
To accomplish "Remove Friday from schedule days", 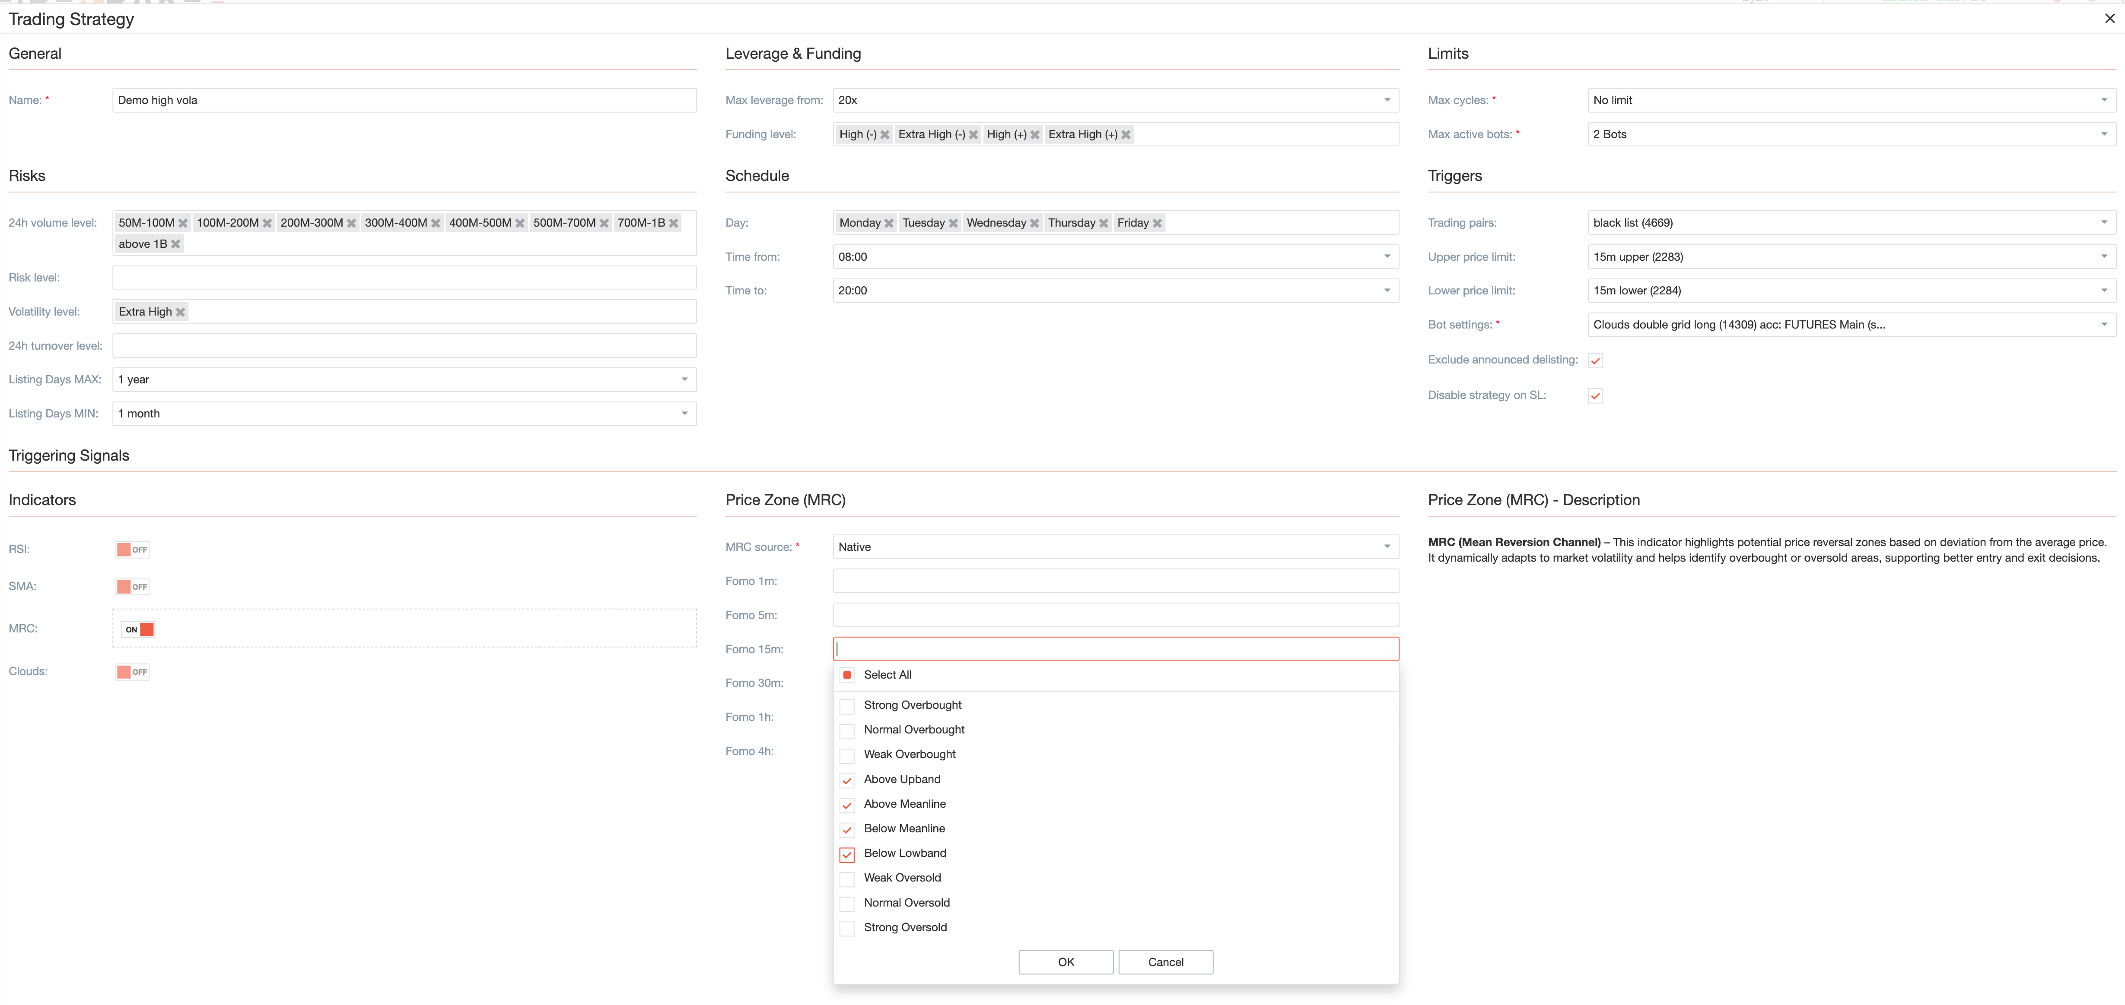I will coord(1157,224).
